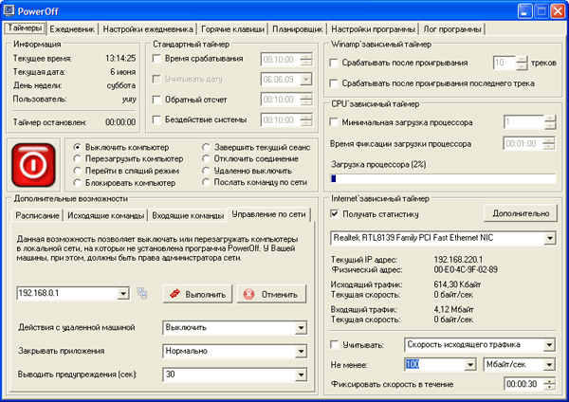Viewport: 569px width, 402px height.
Task: Open the Мбайт/сек units dropdown
Action: (x=550, y=364)
